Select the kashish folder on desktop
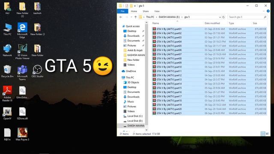This screenshot has width=274, height=154. (x=37, y=9)
